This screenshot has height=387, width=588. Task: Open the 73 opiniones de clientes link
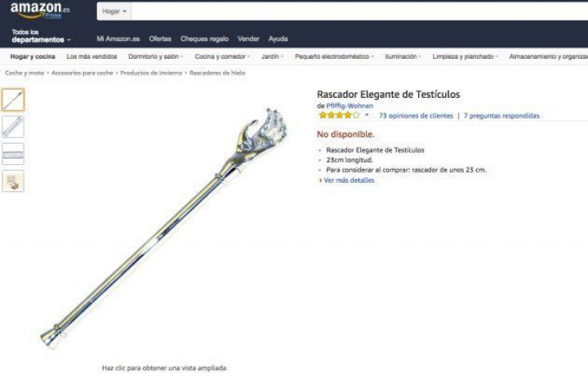tap(416, 116)
